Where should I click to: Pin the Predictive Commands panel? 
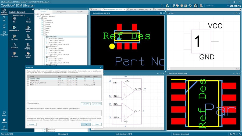[x=33, y=10]
